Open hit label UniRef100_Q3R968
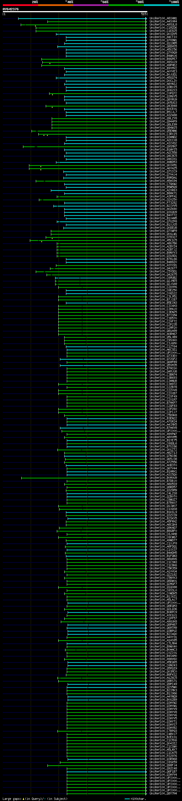This screenshot has width=182, height=801. point(163,759)
